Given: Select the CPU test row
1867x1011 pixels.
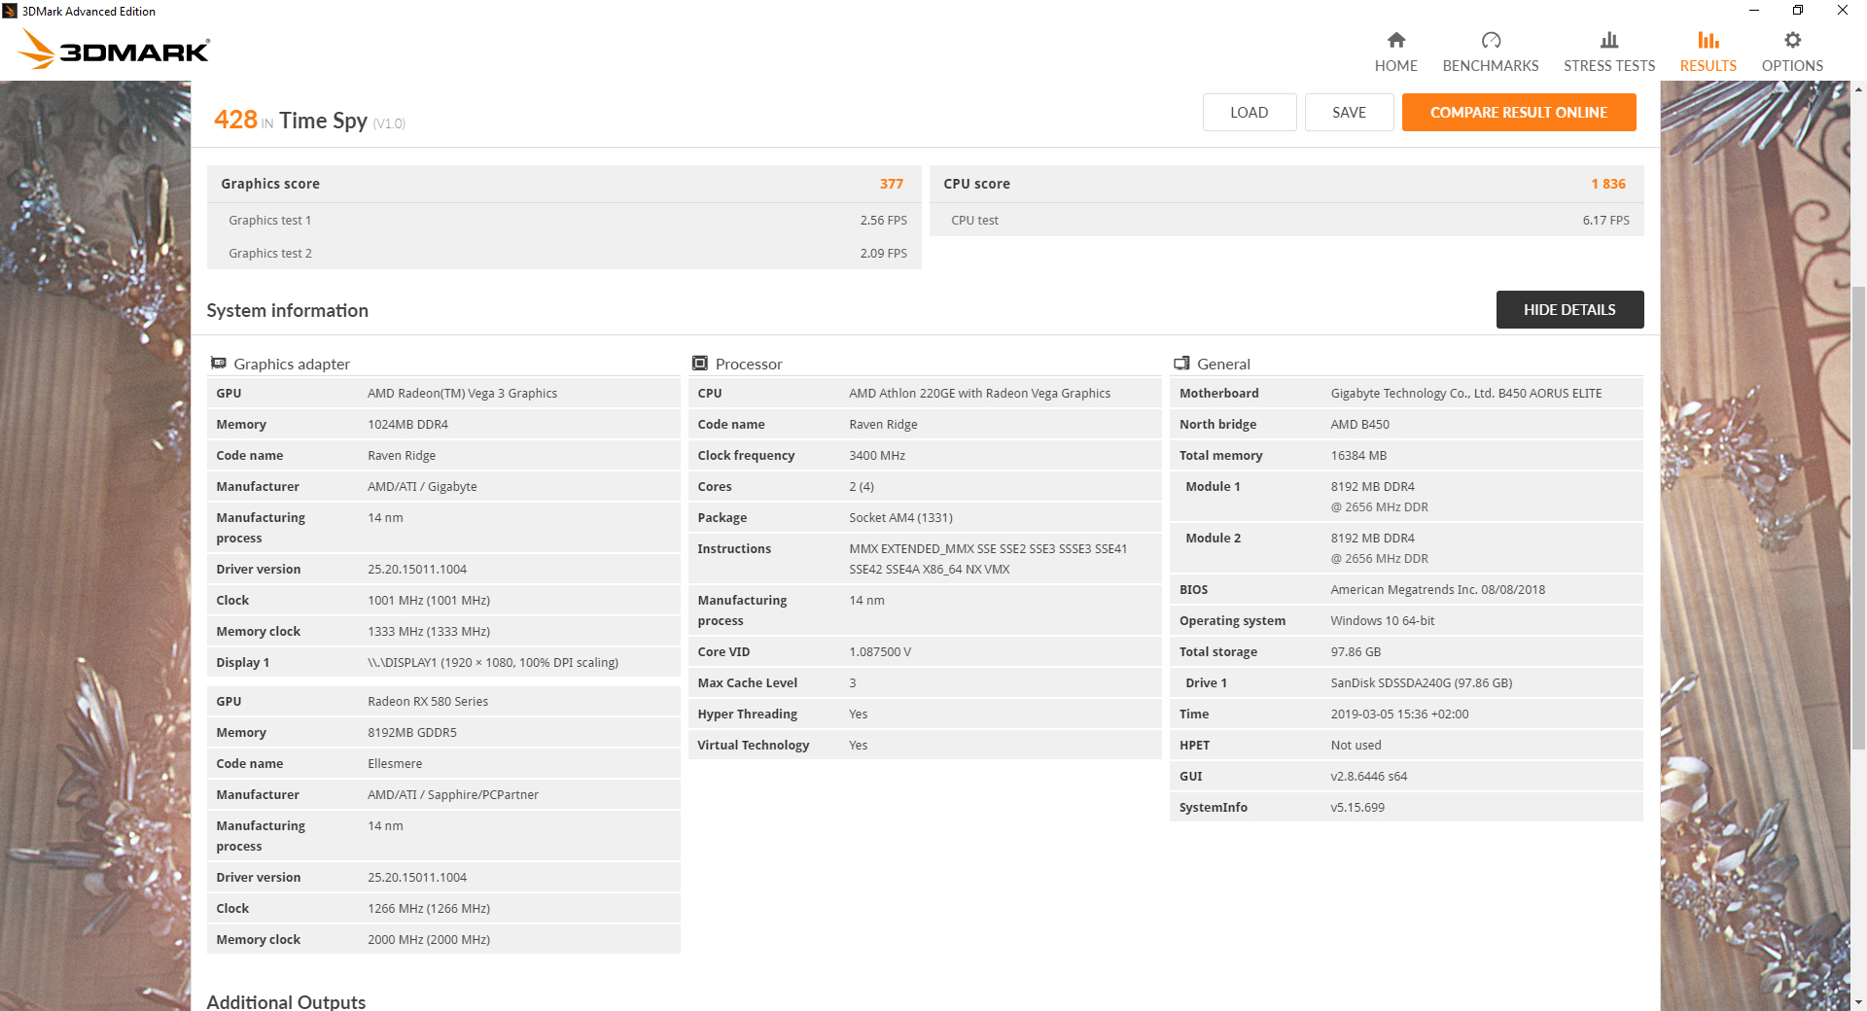Looking at the screenshot, I should [1286, 221].
